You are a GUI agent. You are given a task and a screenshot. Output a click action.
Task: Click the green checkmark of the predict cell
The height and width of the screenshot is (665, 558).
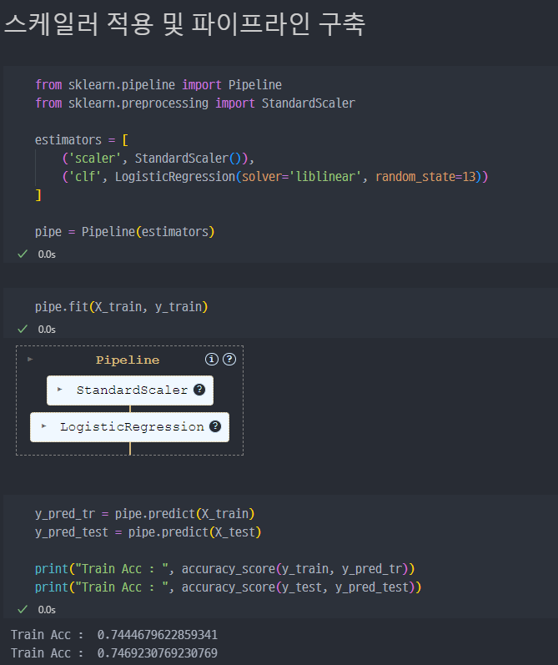(x=23, y=609)
